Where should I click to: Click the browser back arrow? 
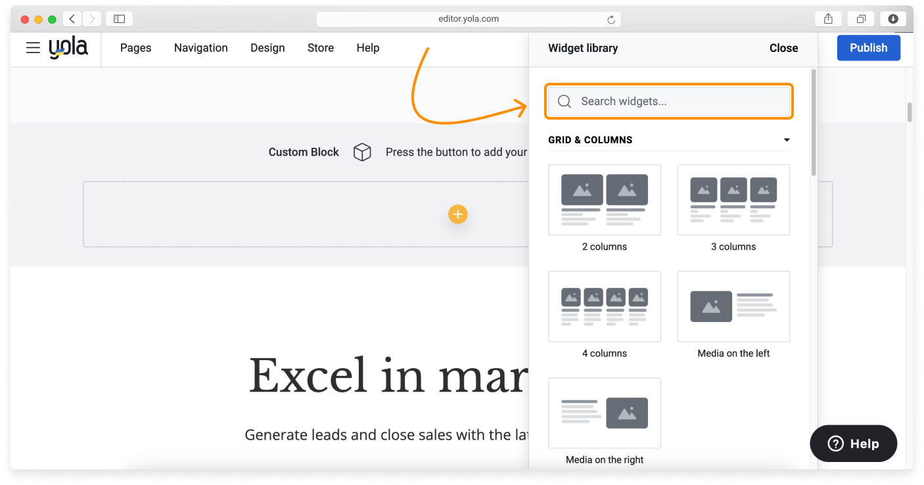[72, 19]
